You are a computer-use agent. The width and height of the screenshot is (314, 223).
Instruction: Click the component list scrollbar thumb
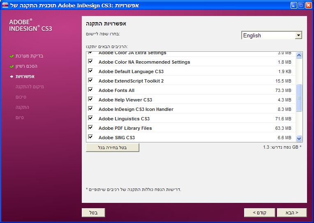(x=299, y=98)
